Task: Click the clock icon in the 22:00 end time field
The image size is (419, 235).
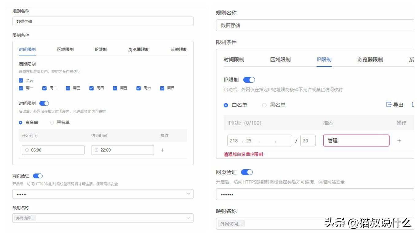Action: coord(96,150)
